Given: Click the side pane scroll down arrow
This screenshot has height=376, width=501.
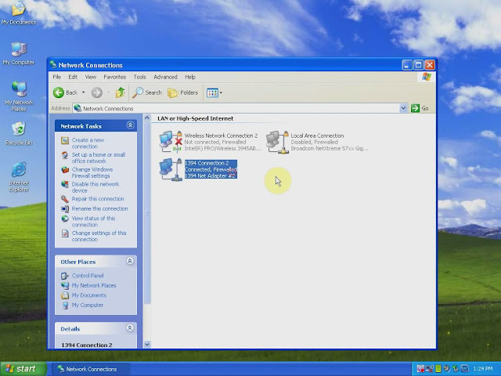Looking at the screenshot, I should click(147, 345).
